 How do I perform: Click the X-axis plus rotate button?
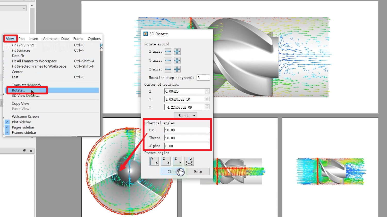click(x=177, y=52)
